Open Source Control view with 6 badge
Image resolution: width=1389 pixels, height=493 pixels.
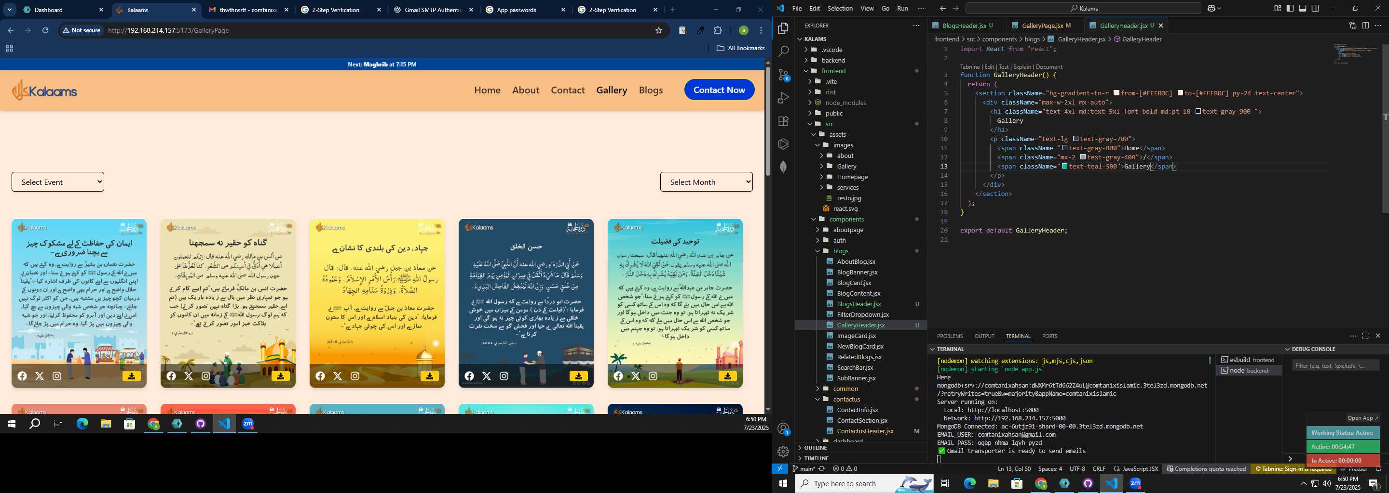tap(783, 75)
